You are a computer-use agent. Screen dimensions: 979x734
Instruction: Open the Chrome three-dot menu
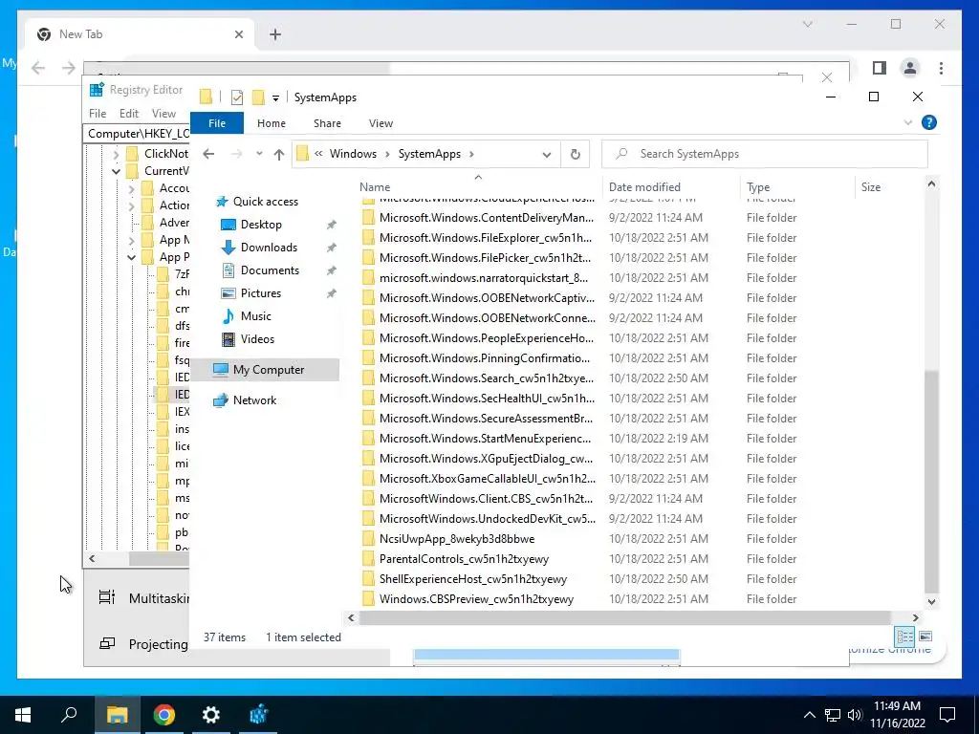click(941, 68)
